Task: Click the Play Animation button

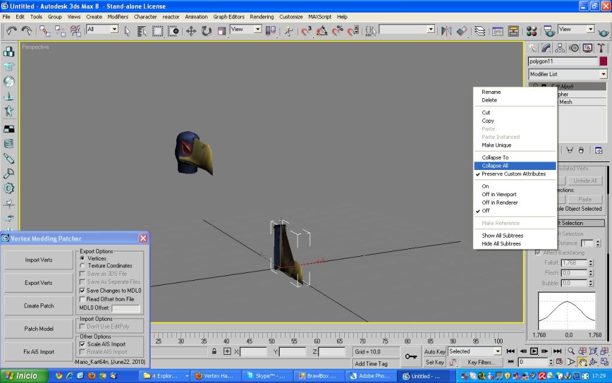Action: pyautogui.click(x=534, y=351)
